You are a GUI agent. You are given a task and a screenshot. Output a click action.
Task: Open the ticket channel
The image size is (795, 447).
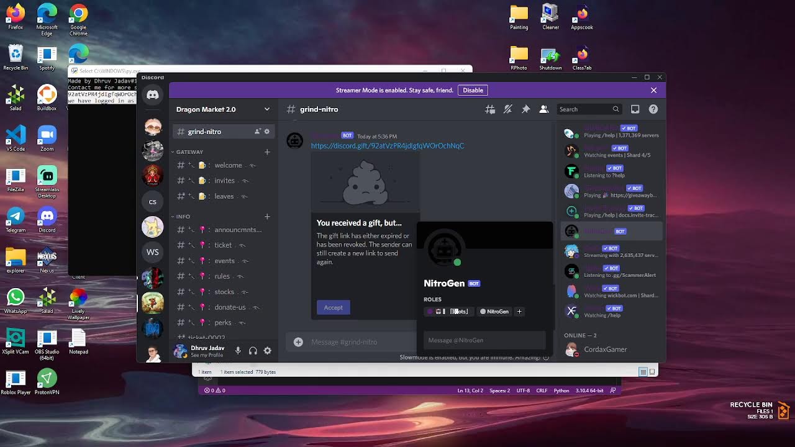point(222,245)
